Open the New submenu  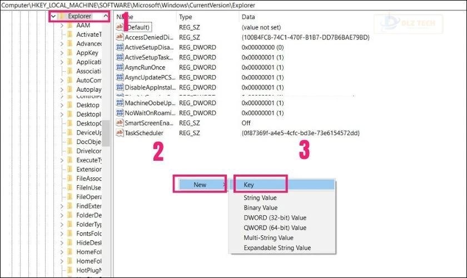tap(200, 185)
